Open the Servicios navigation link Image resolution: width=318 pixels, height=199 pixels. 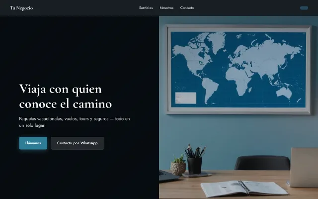click(146, 8)
